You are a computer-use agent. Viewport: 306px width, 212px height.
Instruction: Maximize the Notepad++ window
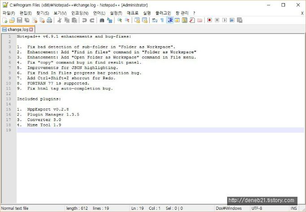tap(283, 5)
